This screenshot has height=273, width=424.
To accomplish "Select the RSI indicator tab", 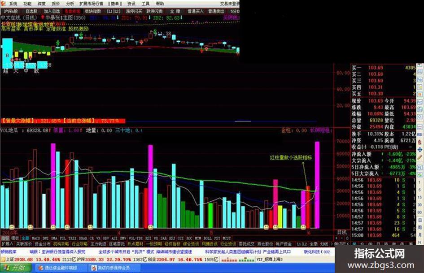I will [x=148, y=238].
